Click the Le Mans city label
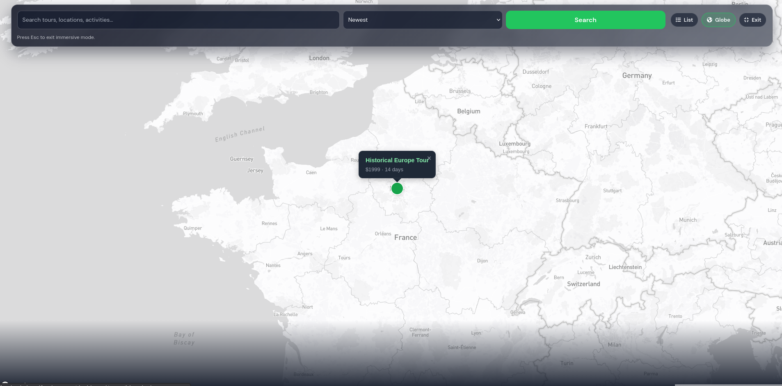This screenshot has height=386, width=782. (329, 229)
